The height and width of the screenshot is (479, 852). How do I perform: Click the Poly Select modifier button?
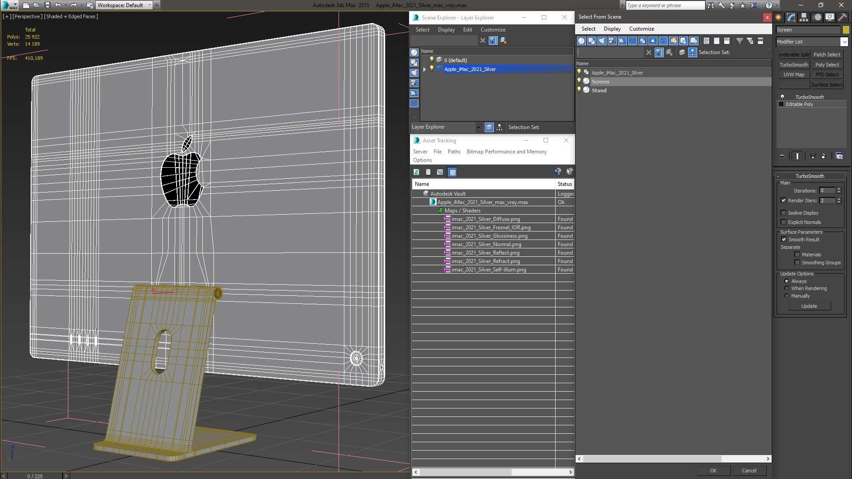[x=827, y=65]
